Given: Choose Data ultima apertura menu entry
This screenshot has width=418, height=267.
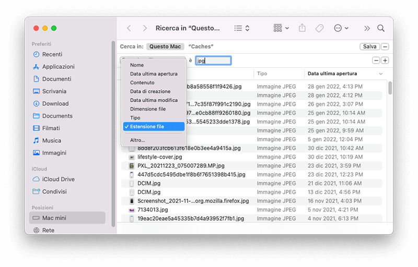Looking at the screenshot, I should pyautogui.click(x=154, y=74).
